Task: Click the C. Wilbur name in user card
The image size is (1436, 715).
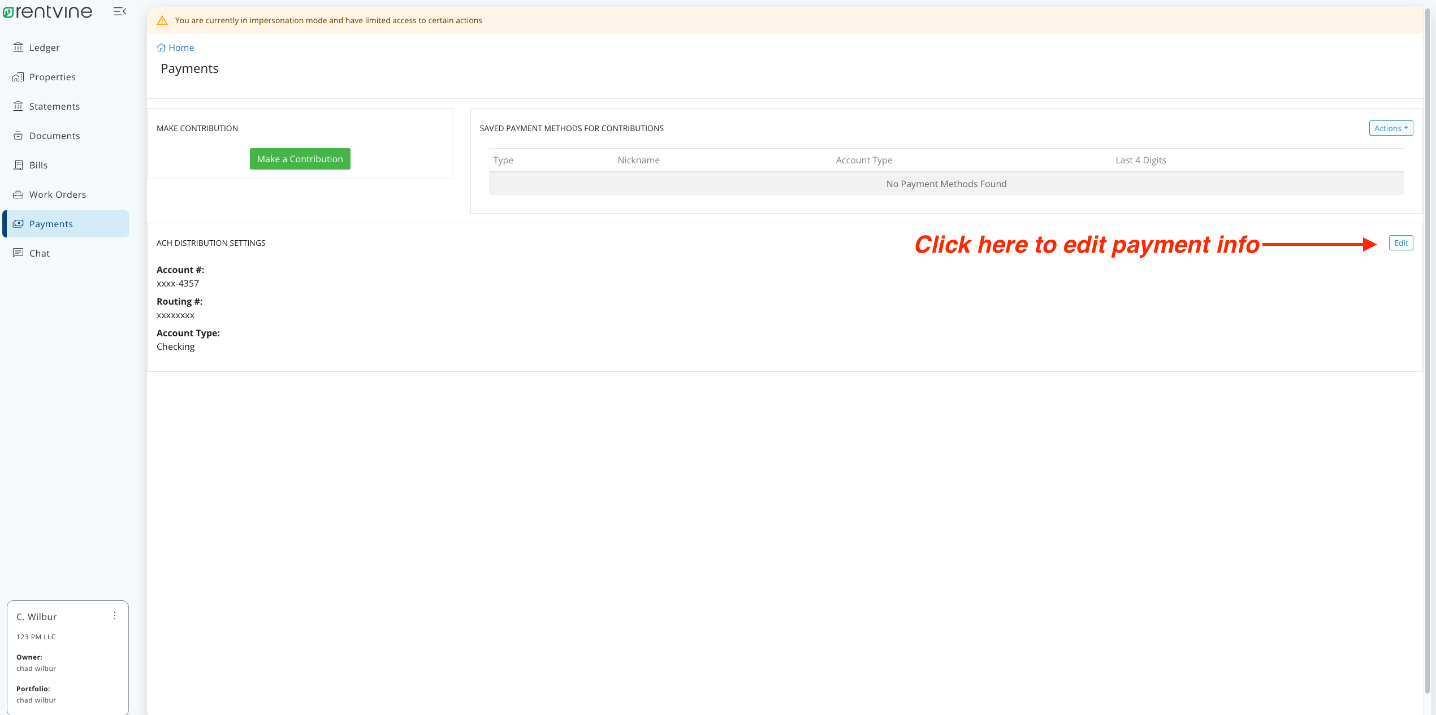Action: [37, 617]
